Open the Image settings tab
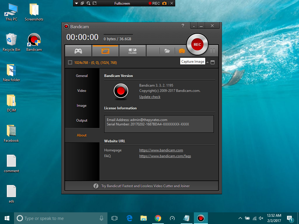The height and width of the screenshot is (224, 299). pos(82,106)
